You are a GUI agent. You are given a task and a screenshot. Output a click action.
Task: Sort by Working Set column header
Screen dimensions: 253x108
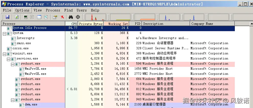click(116, 24)
